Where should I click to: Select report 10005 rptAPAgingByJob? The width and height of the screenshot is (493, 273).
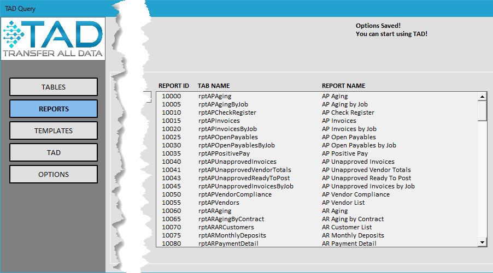316,104
